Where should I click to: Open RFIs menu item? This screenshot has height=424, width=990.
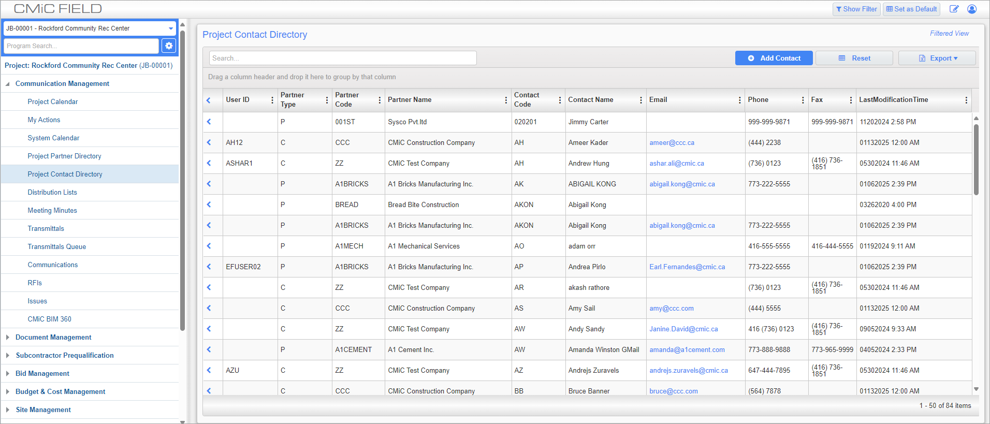point(35,283)
